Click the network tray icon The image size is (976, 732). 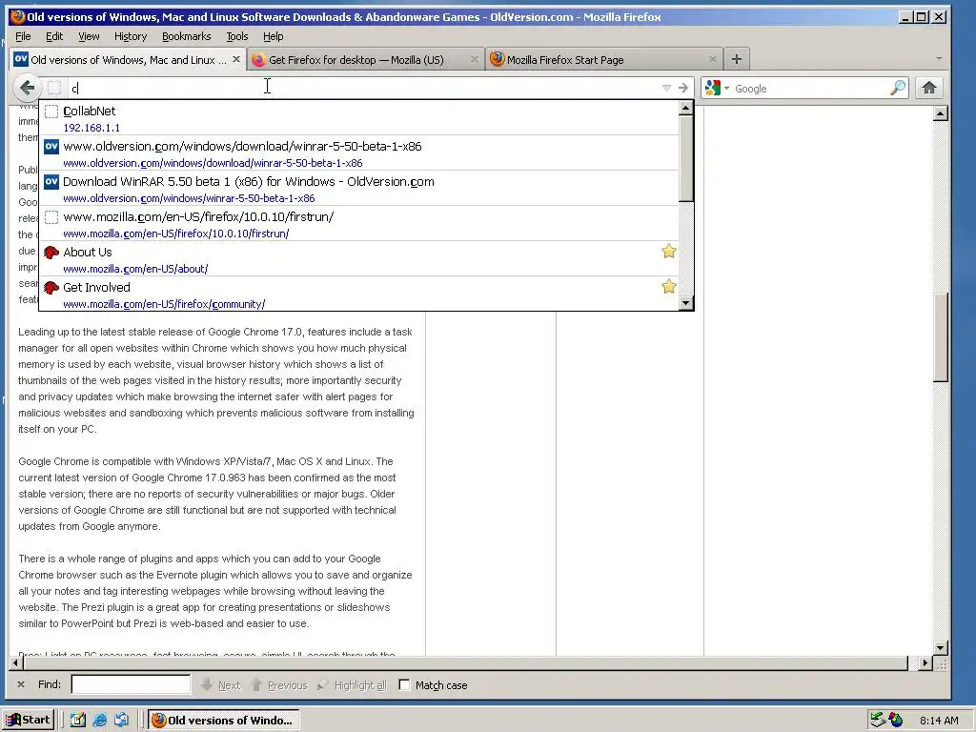(x=878, y=721)
